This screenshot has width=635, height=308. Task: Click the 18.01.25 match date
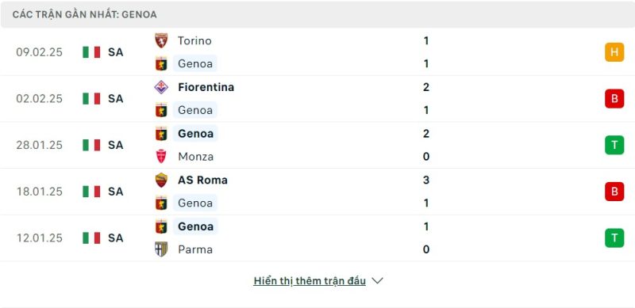tap(39, 192)
